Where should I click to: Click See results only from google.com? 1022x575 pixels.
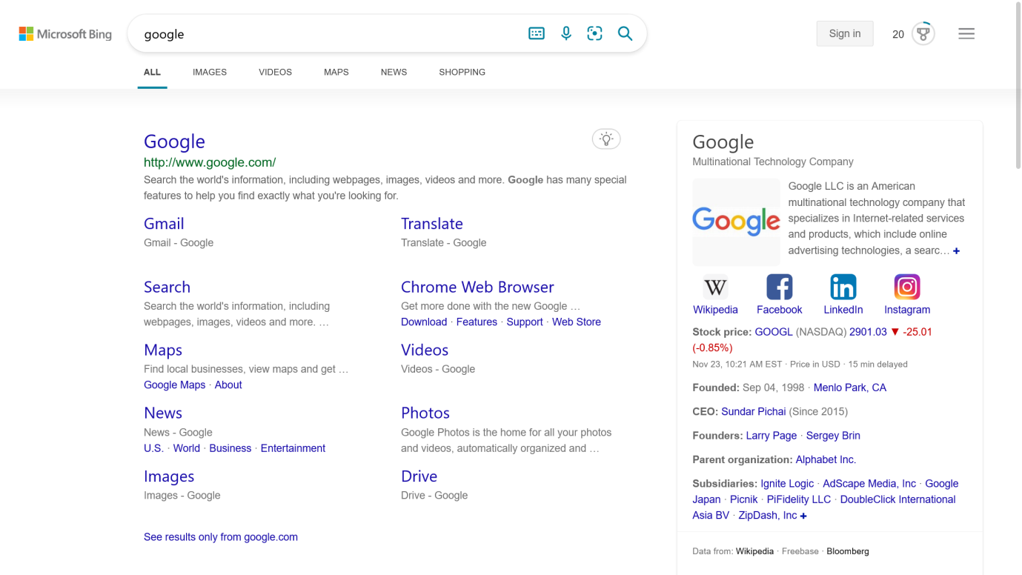221,537
